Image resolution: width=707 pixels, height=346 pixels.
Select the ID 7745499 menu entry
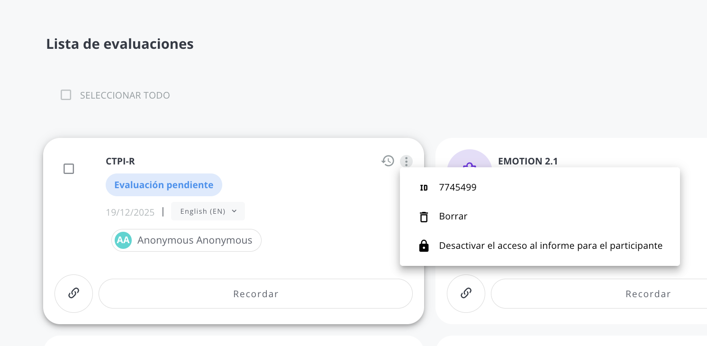540,188
